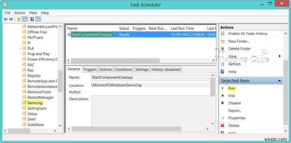
Task: Click the Task Scheduler title bar clock icon
Action: pos(5,5)
